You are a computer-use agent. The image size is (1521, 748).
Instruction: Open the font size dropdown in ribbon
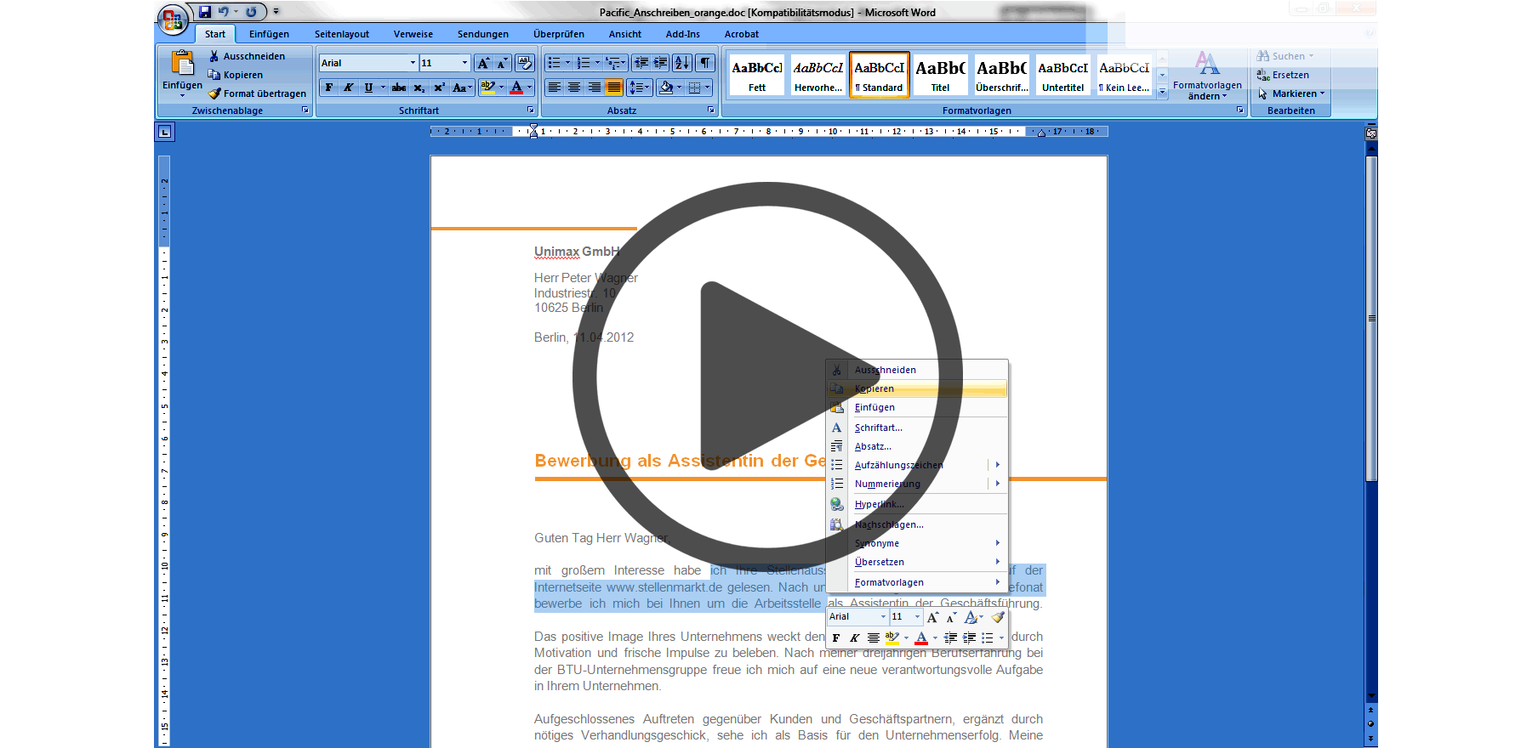point(464,63)
